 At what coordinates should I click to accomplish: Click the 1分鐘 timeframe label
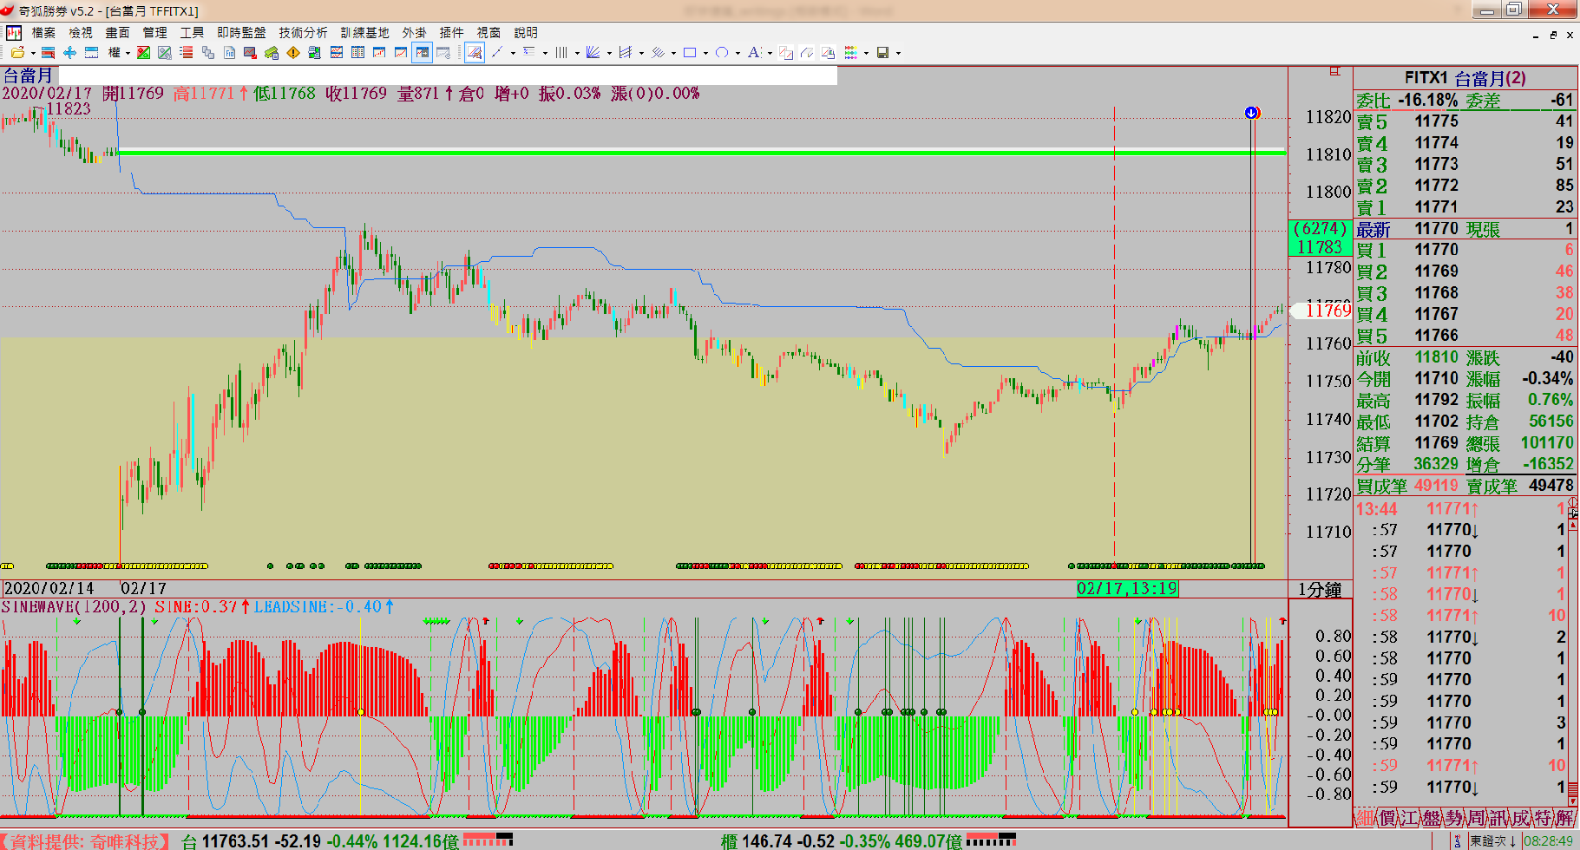click(1320, 590)
